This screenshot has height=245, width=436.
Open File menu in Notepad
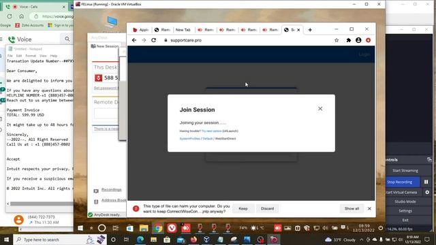tap(10, 56)
